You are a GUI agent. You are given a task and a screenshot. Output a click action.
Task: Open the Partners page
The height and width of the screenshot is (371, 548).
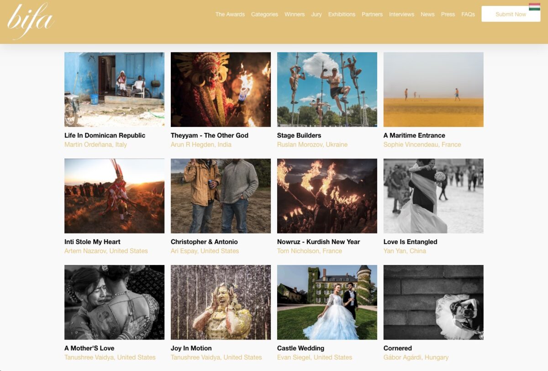[372, 14]
